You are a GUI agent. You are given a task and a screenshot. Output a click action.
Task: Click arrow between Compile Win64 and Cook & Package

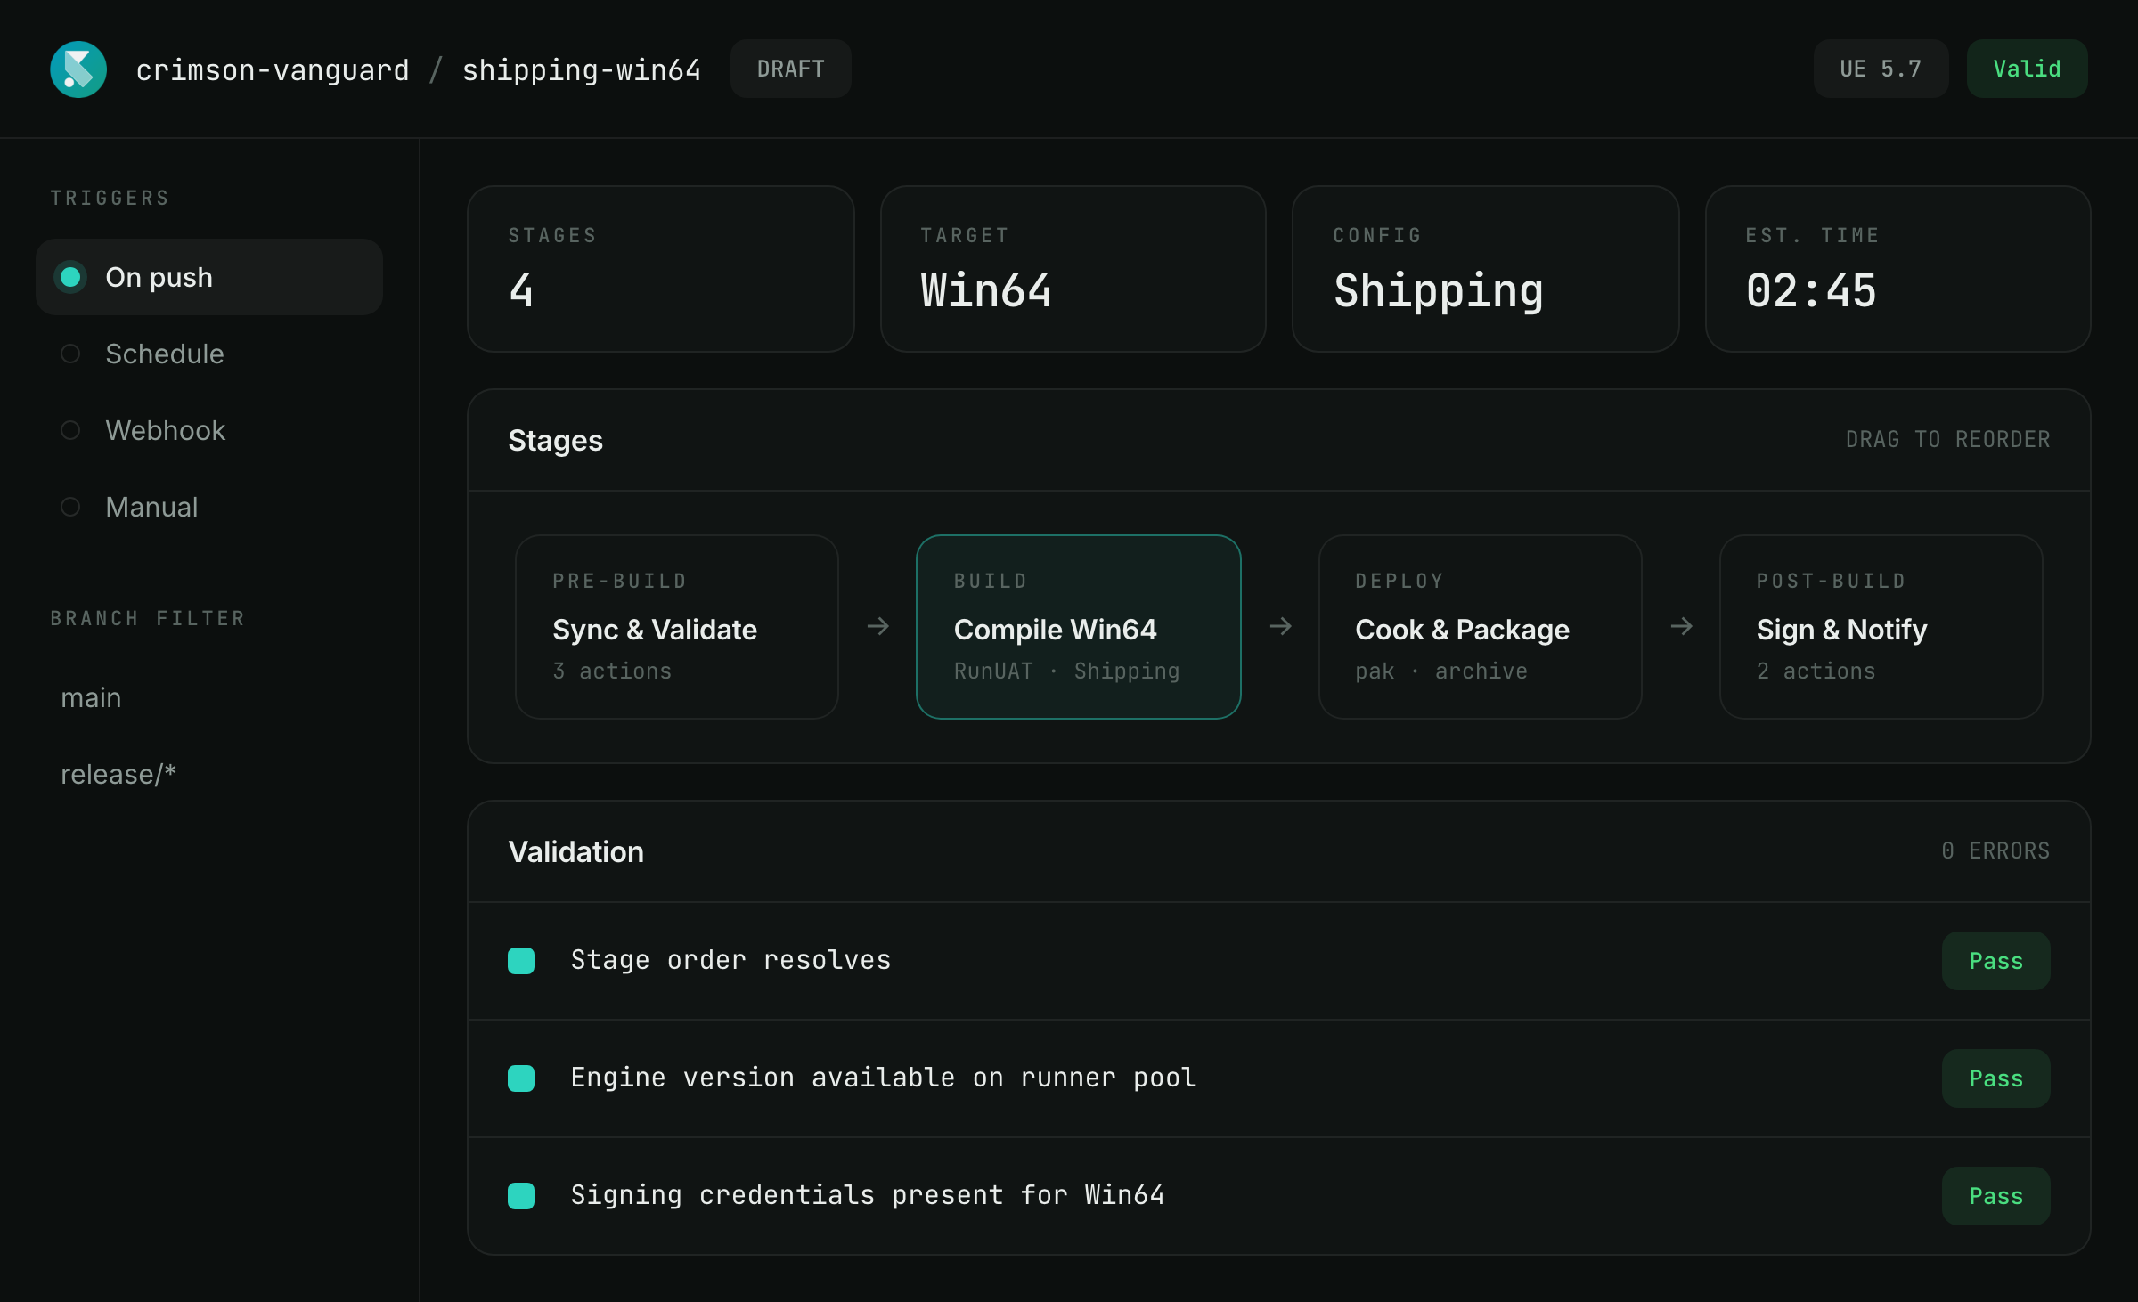click(x=1281, y=627)
